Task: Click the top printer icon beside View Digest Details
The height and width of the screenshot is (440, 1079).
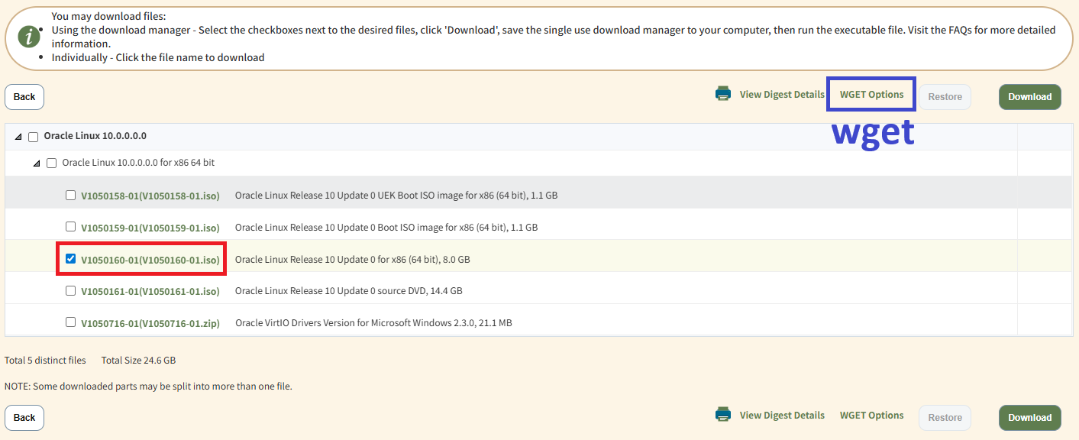Action: 723,94
